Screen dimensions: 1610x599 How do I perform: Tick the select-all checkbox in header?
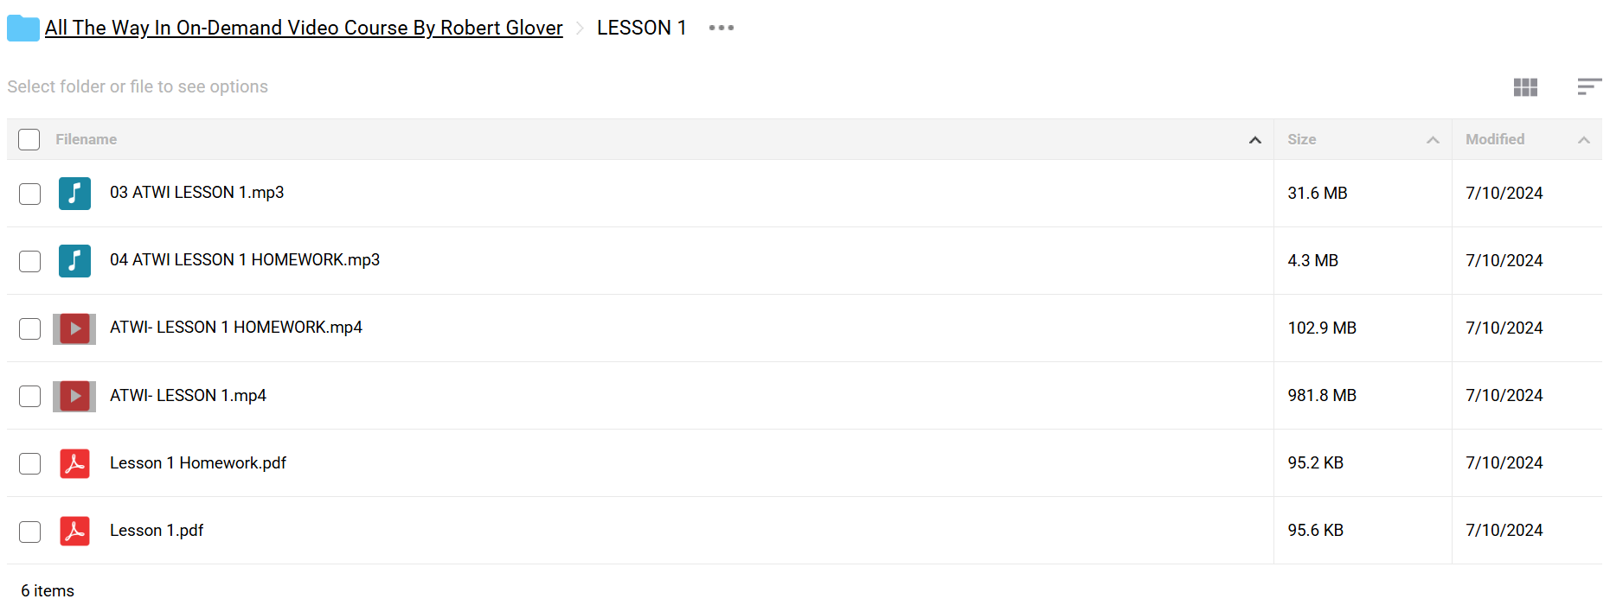[29, 139]
